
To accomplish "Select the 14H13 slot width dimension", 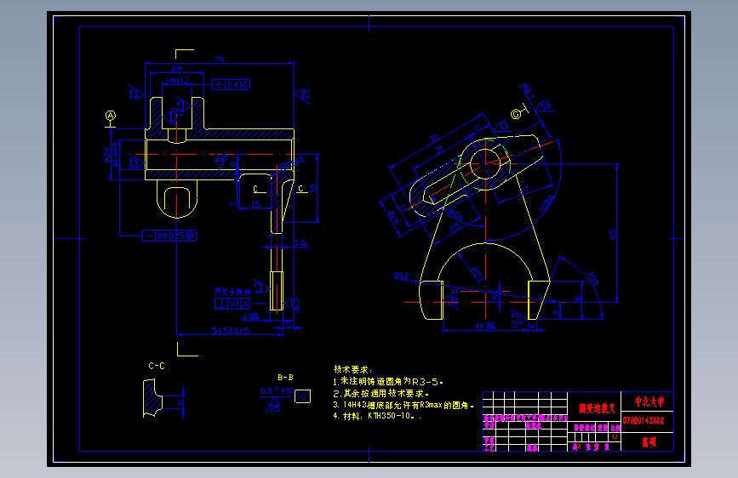I will 177,81.
